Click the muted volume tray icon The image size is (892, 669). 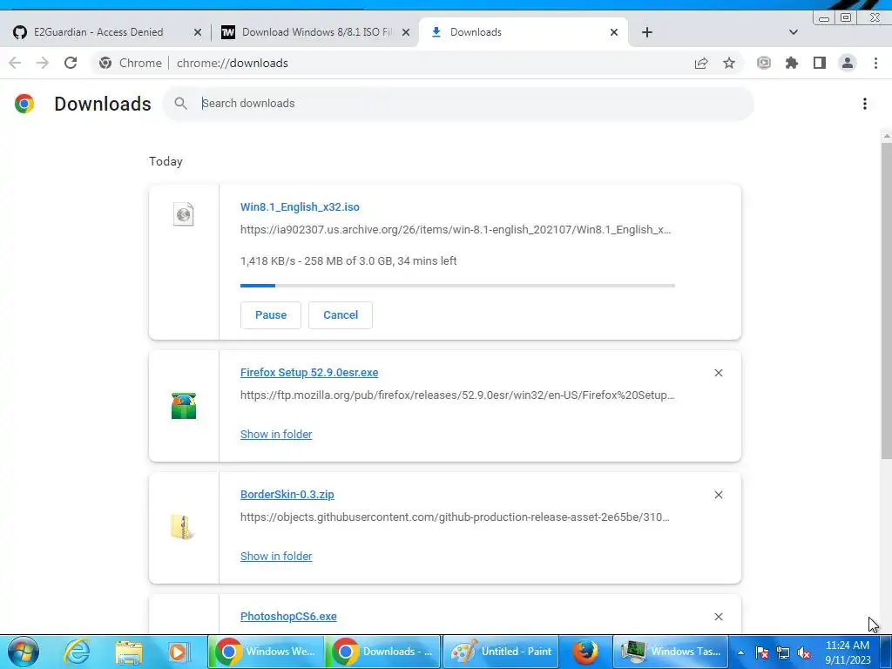(804, 652)
